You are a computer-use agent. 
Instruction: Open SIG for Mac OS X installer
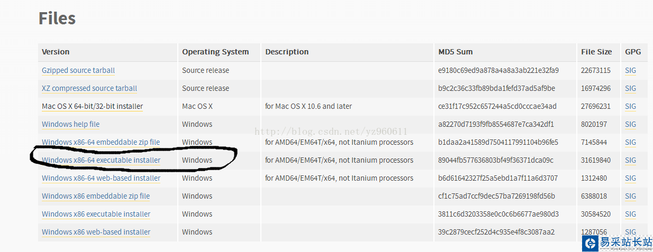point(630,106)
